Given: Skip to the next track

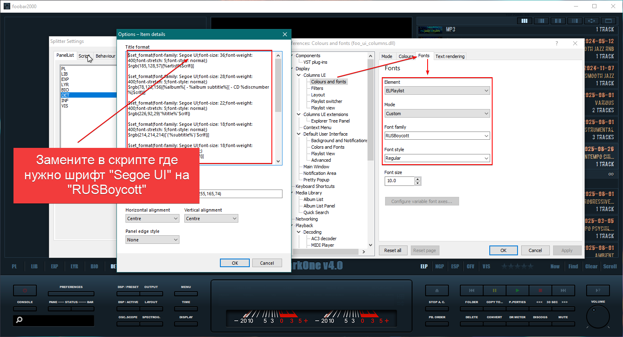Looking at the screenshot, I should point(563,290).
